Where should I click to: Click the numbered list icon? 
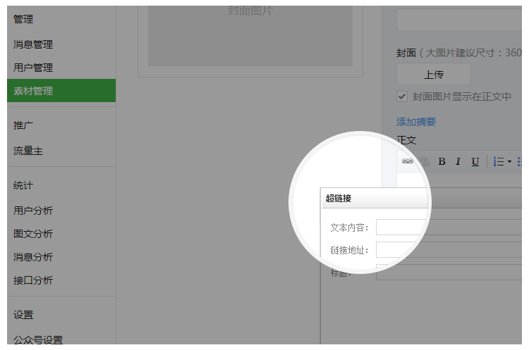pos(498,162)
